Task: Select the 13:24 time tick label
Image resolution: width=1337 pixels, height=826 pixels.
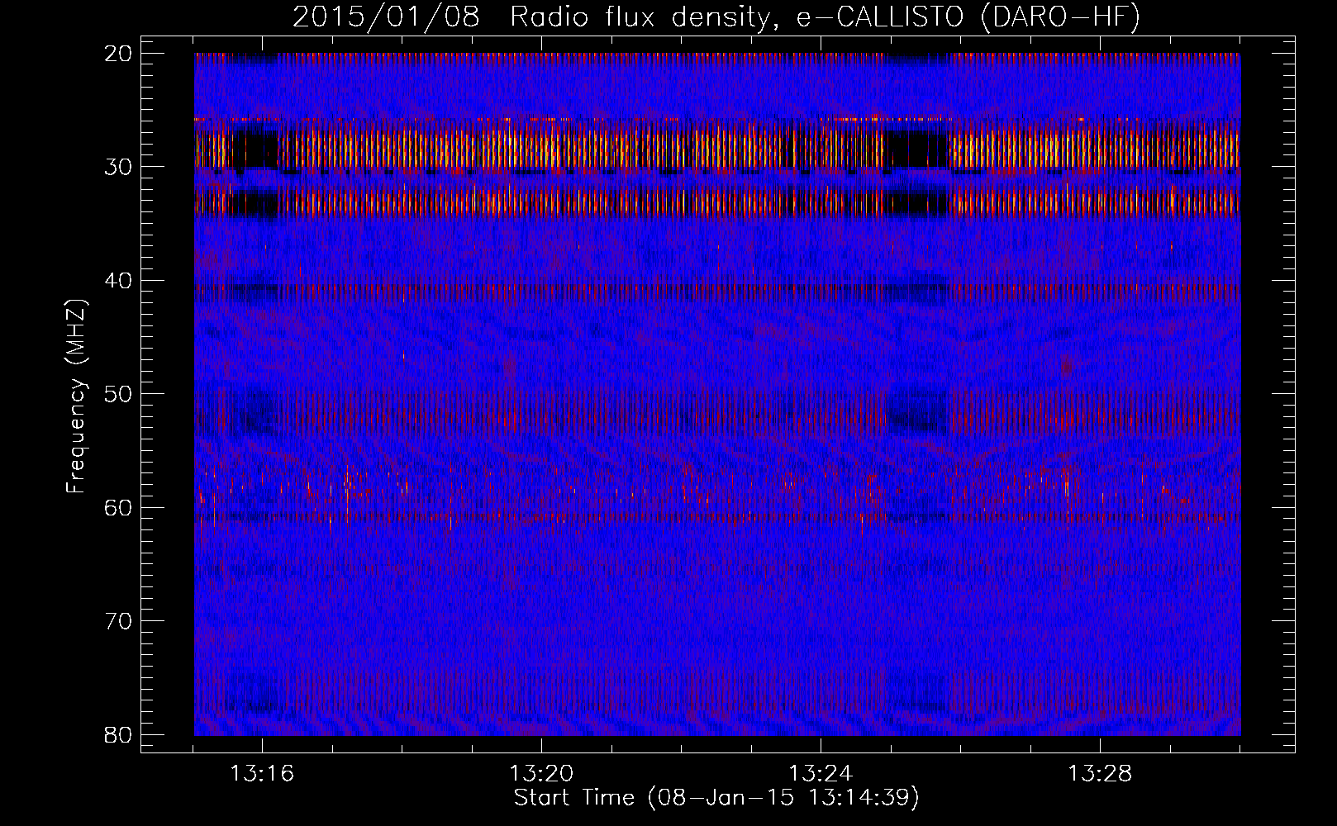Action: point(821,774)
